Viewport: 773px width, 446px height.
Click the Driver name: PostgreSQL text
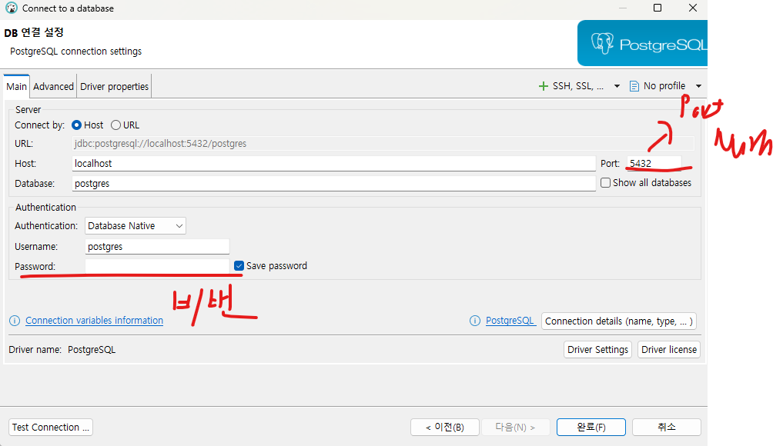click(62, 350)
